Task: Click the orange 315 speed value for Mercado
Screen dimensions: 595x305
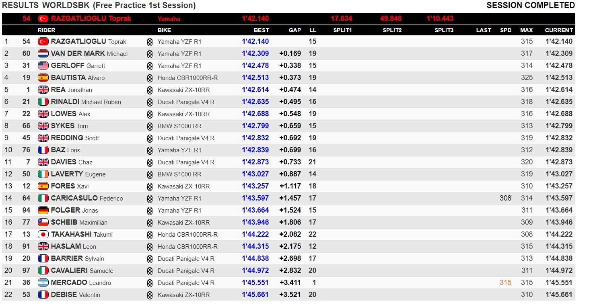Action: [x=505, y=282]
